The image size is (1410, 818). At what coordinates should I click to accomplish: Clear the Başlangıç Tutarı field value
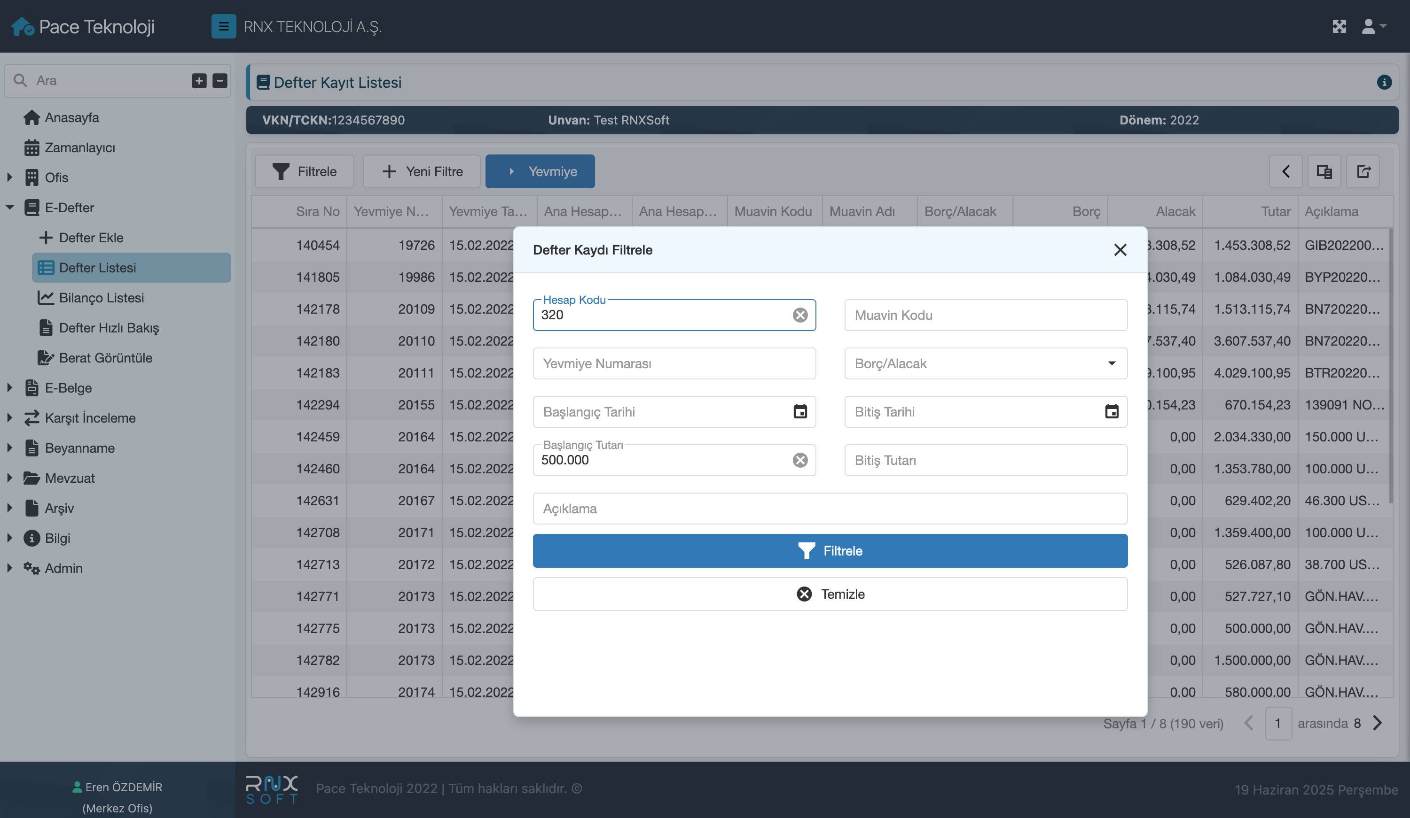click(x=800, y=460)
